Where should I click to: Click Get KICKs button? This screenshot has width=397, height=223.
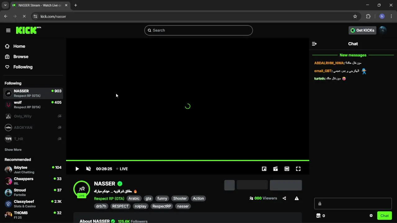(x=362, y=30)
